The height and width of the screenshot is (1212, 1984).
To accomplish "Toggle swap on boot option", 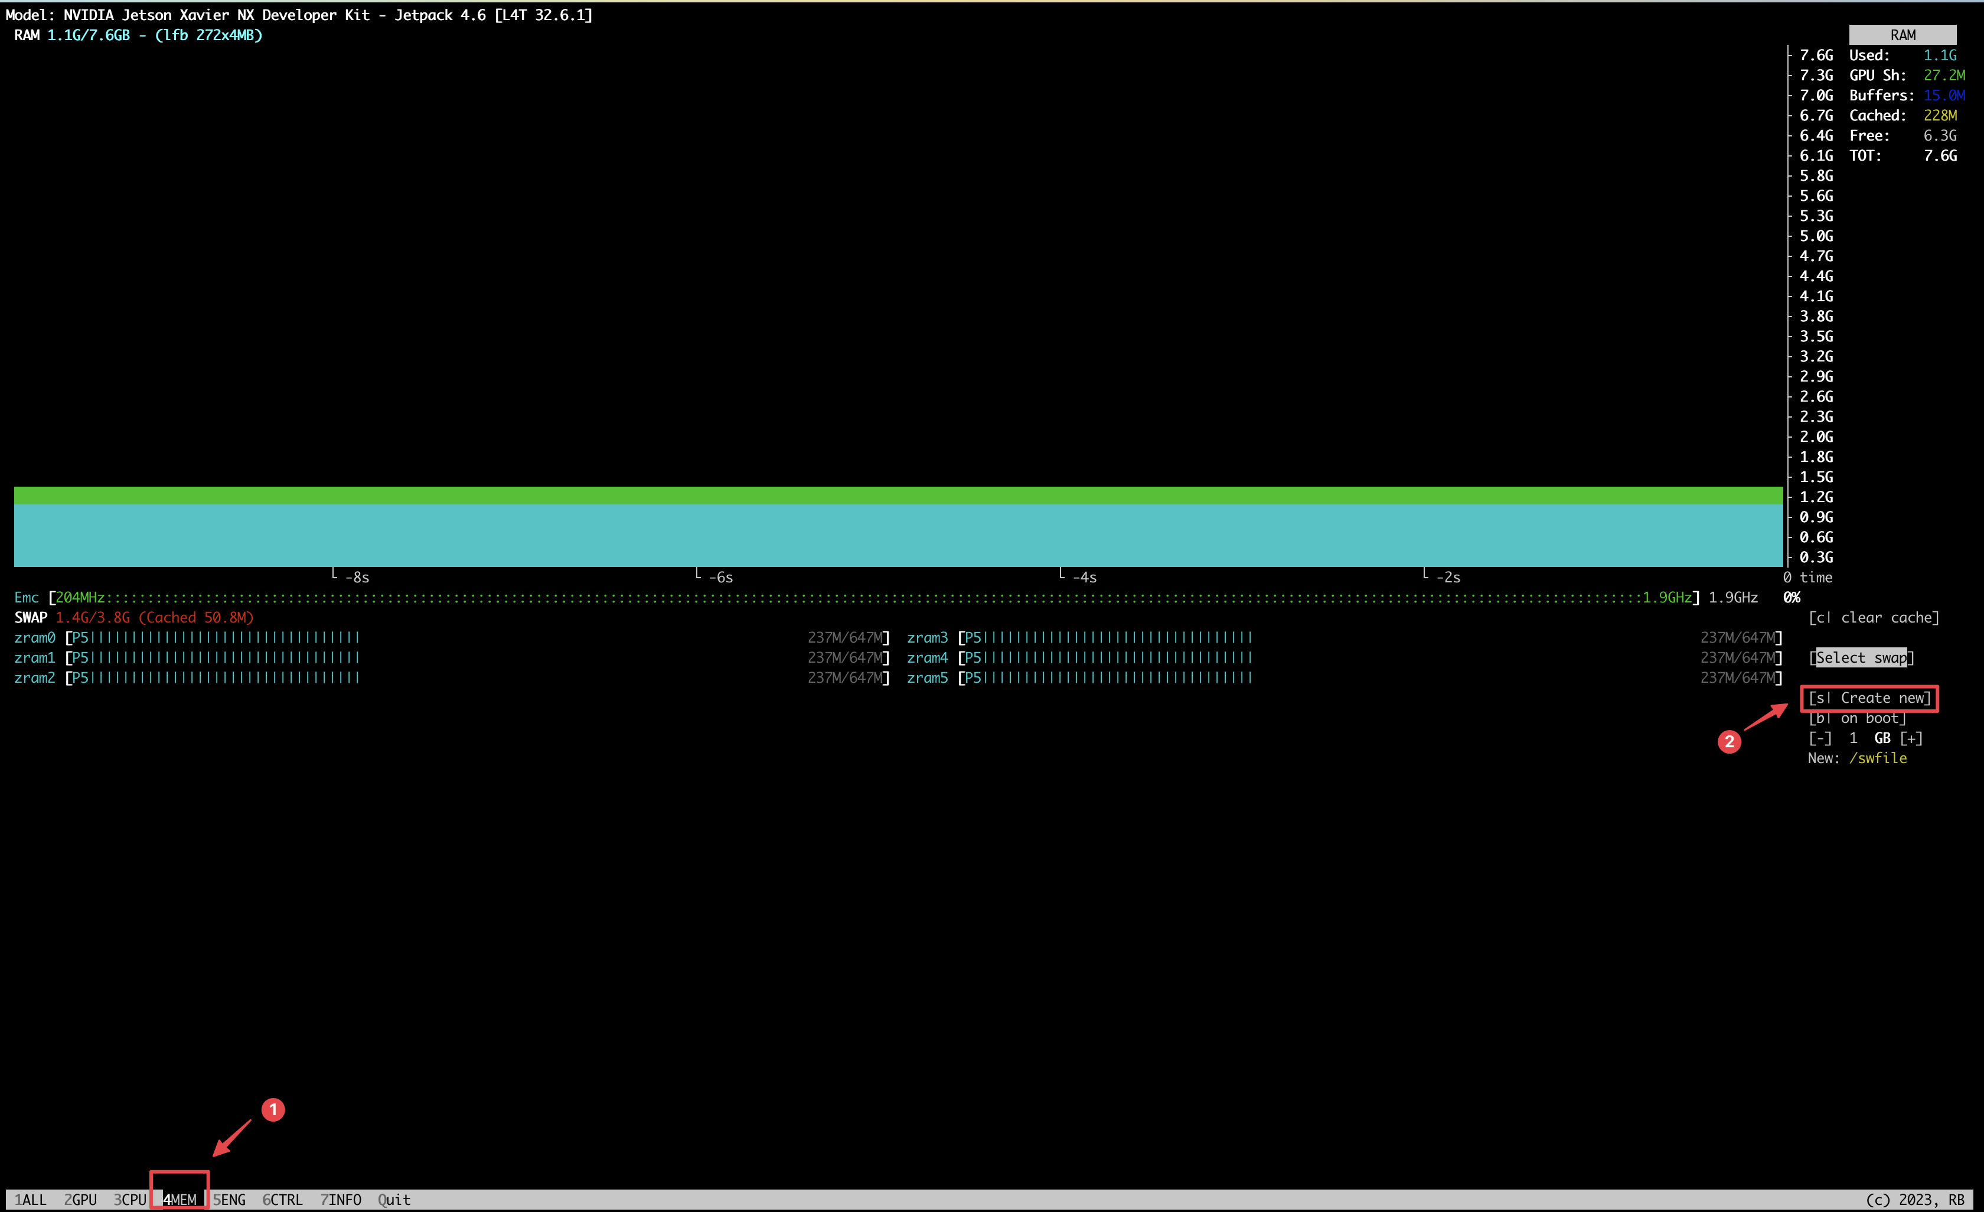I will click(1857, 718).
